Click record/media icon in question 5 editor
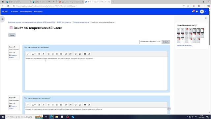The width and height of the screenshot is (211, 119). click(x=85, y=54)
